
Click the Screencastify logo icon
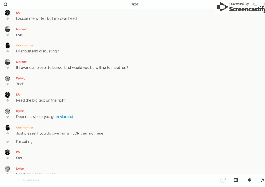pos(222,7)
